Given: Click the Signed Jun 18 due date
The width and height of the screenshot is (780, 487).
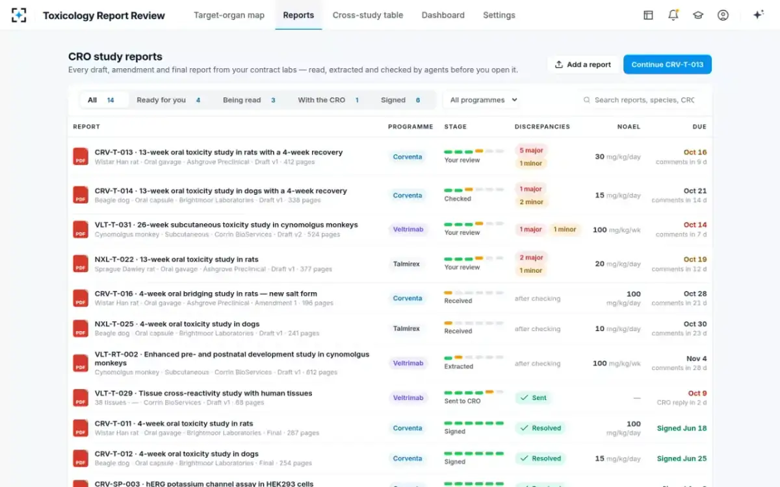Looking at the screenshot, I should (x=682, y=429).
